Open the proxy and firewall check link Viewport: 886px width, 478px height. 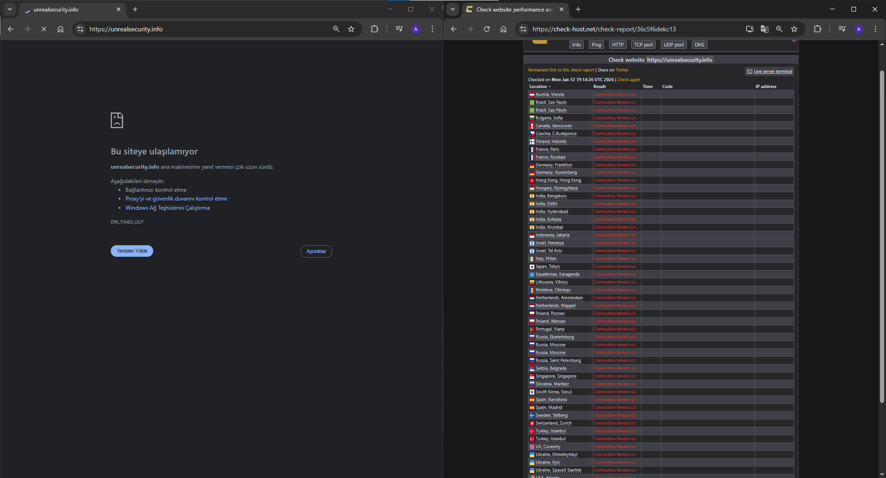point(176,199)
